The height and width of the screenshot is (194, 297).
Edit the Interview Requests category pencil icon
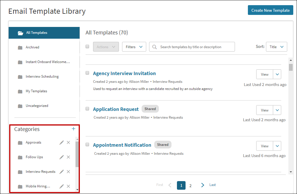point(61,172)
